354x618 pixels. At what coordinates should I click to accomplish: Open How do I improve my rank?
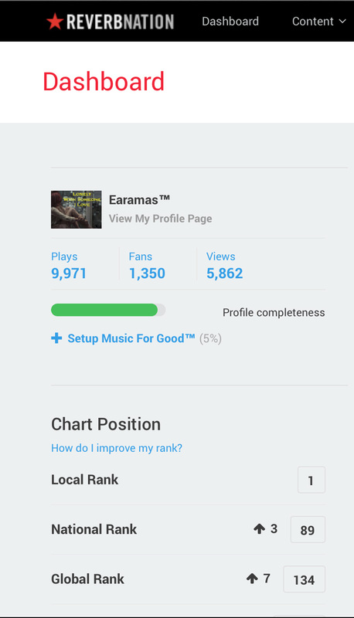(117, 448)
